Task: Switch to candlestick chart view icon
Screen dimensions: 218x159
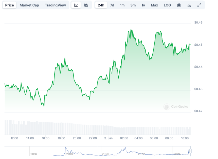Action: (x=86, y=5)
